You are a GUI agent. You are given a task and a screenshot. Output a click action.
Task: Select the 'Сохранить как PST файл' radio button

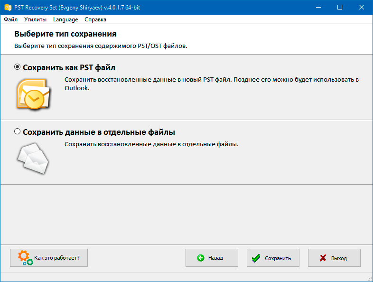tap(17, 67)
